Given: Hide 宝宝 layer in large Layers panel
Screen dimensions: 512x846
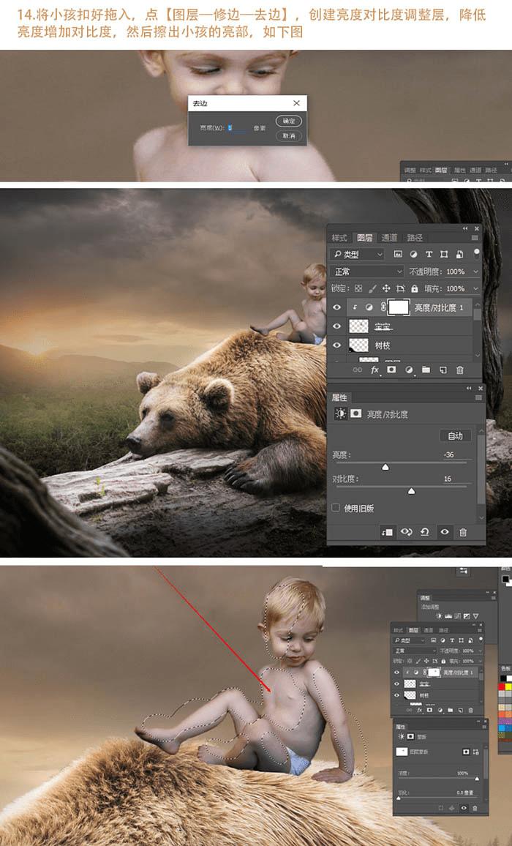Looking at the screenshot, I should [x=336, y=326].
